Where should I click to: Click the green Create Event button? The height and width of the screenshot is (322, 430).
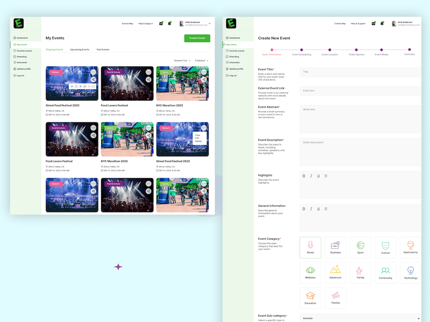pos(197,38)
